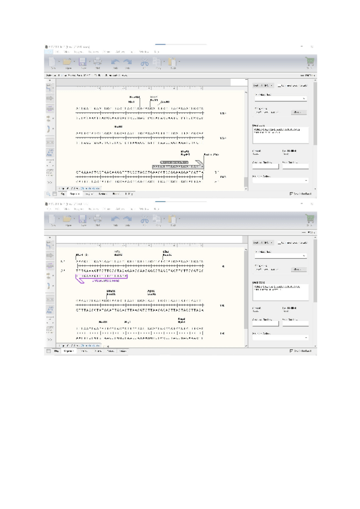This screenshot has height=509, width=360.
Task: Click Order cart icon in lower SnapGene window
Action: (310, 219)
